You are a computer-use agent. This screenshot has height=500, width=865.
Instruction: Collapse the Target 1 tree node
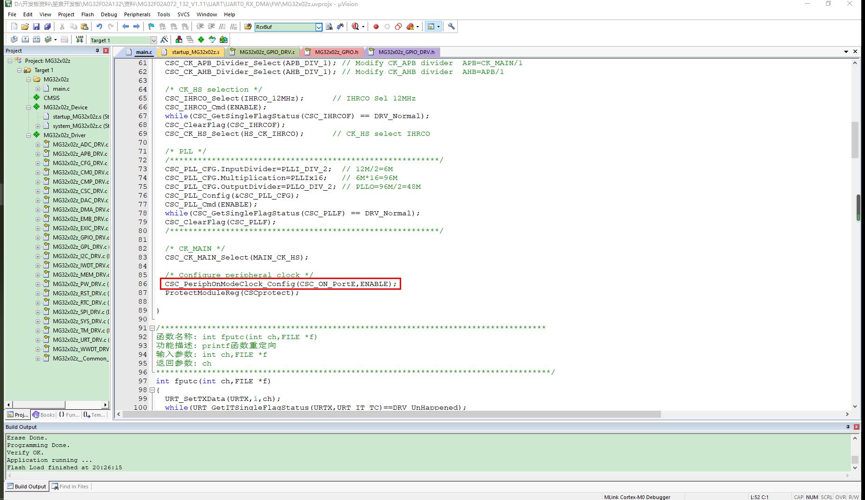19,70
